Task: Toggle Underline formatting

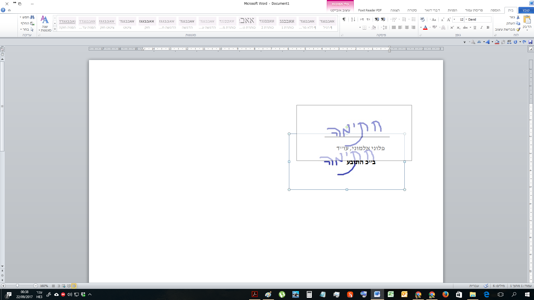Action: tap(475, 27)
